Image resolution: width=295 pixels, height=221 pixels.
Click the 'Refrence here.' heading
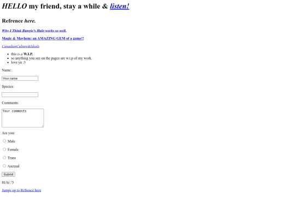pos(19,21)
